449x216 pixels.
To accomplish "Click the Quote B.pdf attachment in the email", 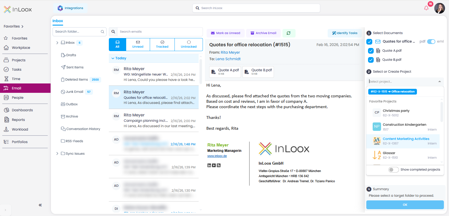I will (258, 72).
